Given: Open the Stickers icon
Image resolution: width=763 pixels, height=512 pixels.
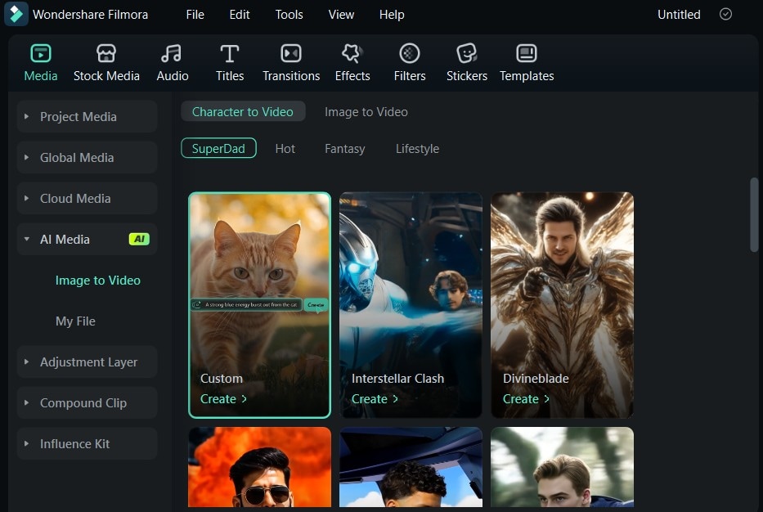Looking at the screenshot, I should (467, 53).
